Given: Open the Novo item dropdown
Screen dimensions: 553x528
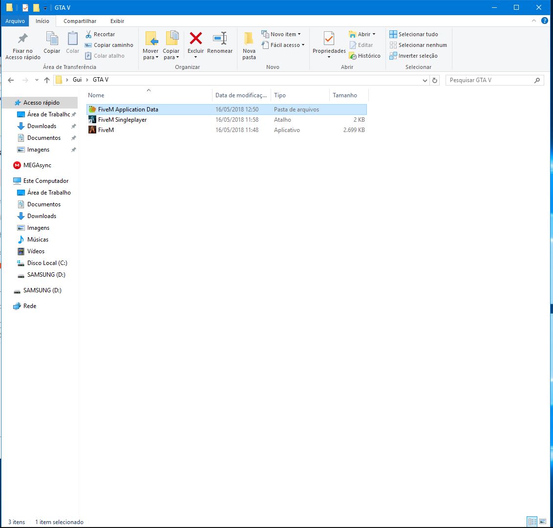Looking at the screenshot, I should (281, 34).
